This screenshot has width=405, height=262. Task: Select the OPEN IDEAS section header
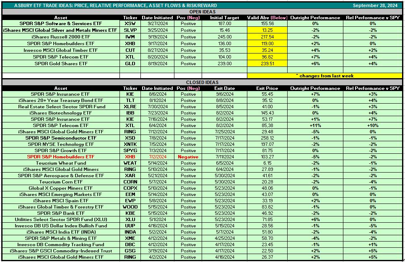click(x=202, y=12)
